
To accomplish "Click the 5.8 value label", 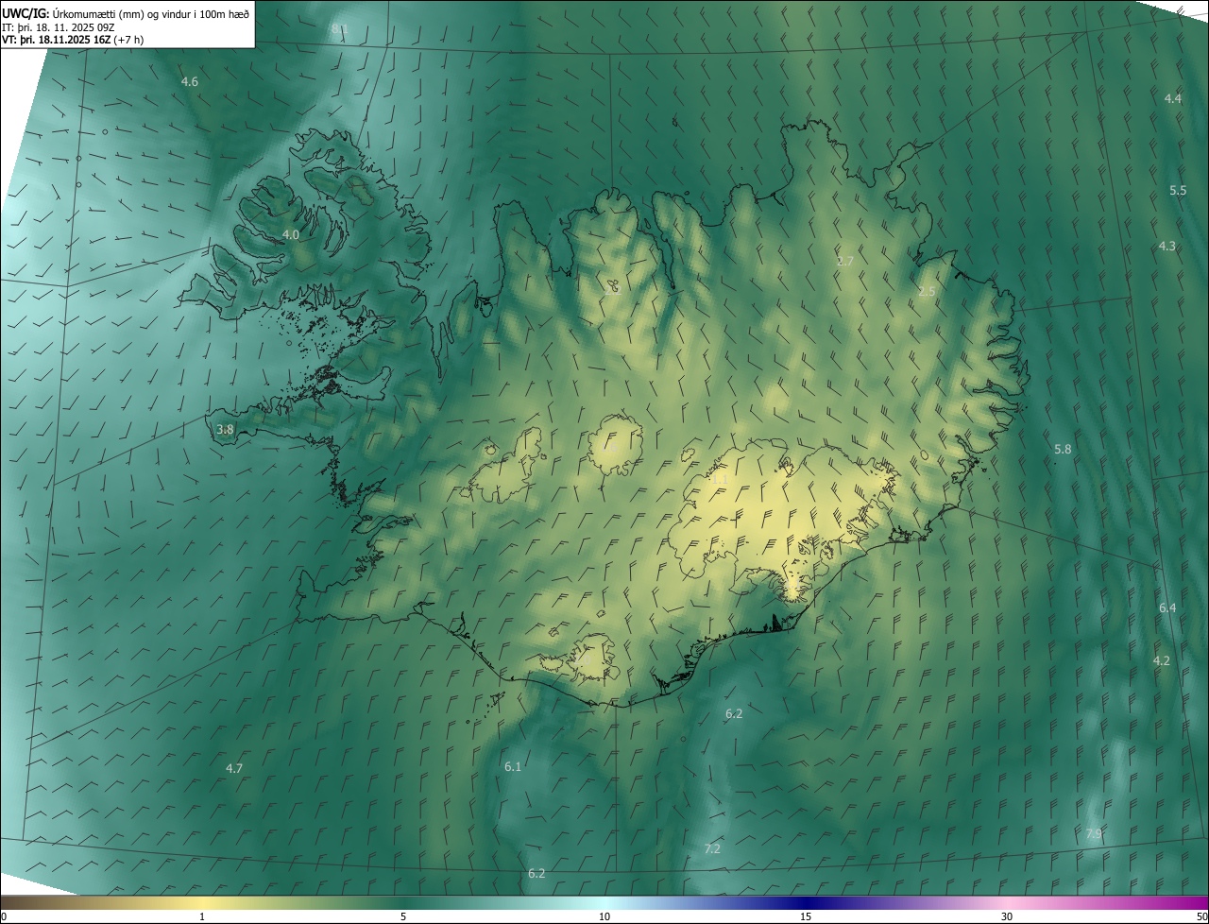I will [1063, 450].
